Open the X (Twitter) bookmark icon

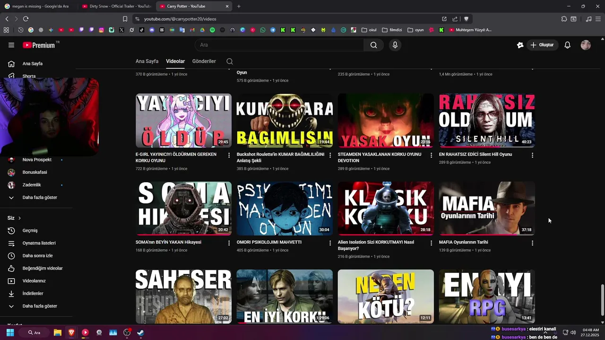(121, 30)
